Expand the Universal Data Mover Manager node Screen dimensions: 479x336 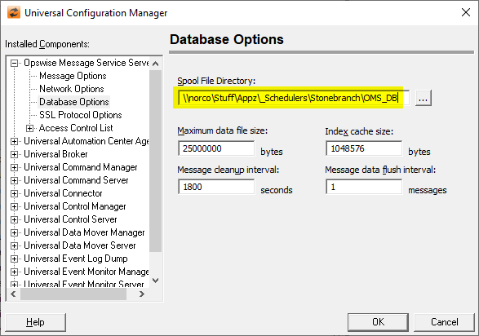click(x=14, y=233)
